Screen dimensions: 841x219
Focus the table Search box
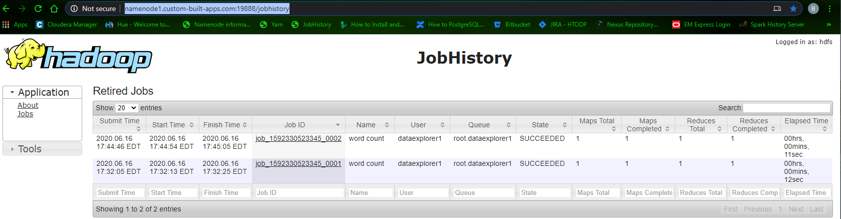coord(786,108)
